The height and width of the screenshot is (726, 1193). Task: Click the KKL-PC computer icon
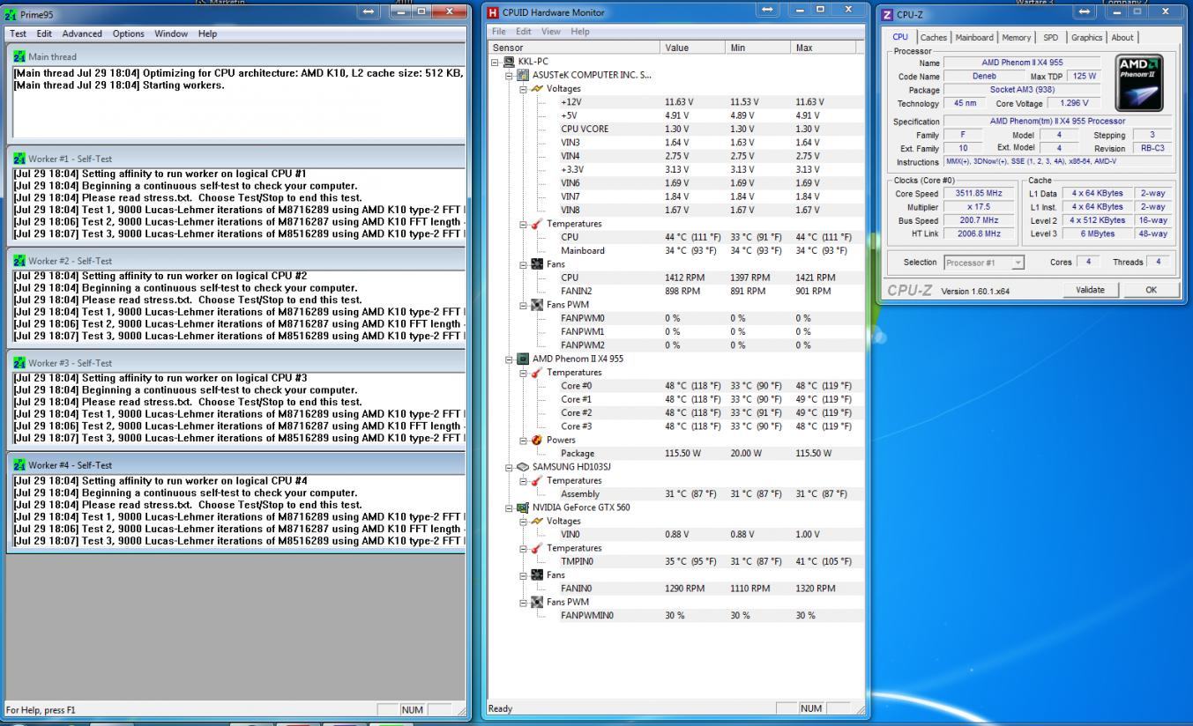[509, 62]
